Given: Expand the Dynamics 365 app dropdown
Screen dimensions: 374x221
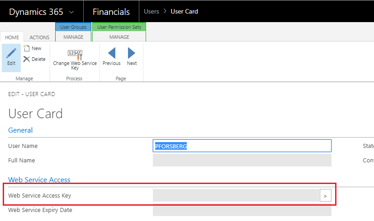Looking at the screenshot, I should [72, 12].
